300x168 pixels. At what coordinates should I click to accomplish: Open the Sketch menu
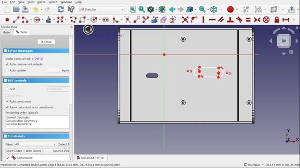point(53,2)
